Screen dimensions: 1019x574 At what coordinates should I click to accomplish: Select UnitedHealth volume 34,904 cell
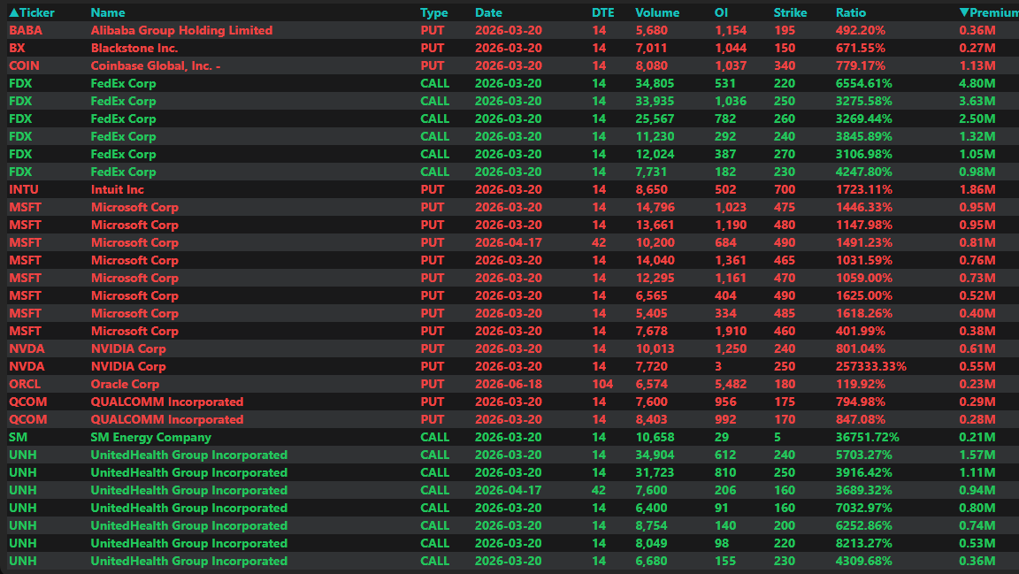655,455
